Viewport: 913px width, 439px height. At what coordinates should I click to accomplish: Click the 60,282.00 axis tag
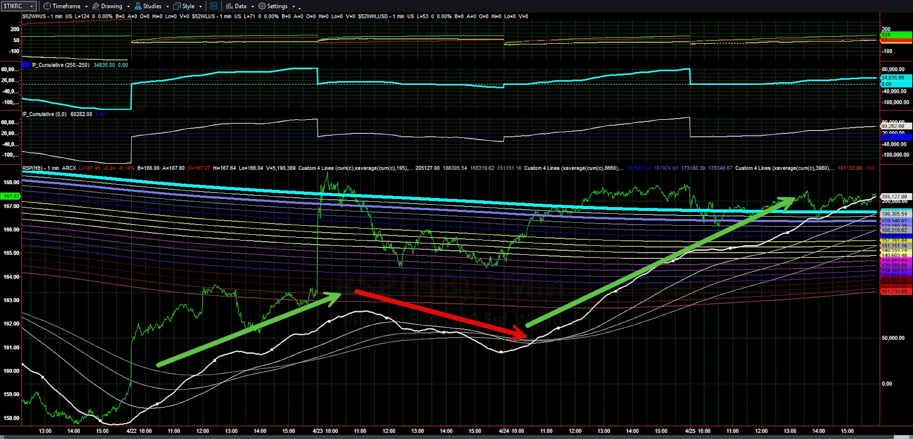point(895,126)
